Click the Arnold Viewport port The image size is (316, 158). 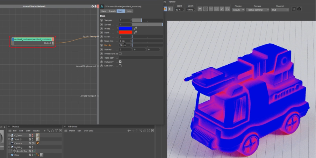(x=98, y=96)
